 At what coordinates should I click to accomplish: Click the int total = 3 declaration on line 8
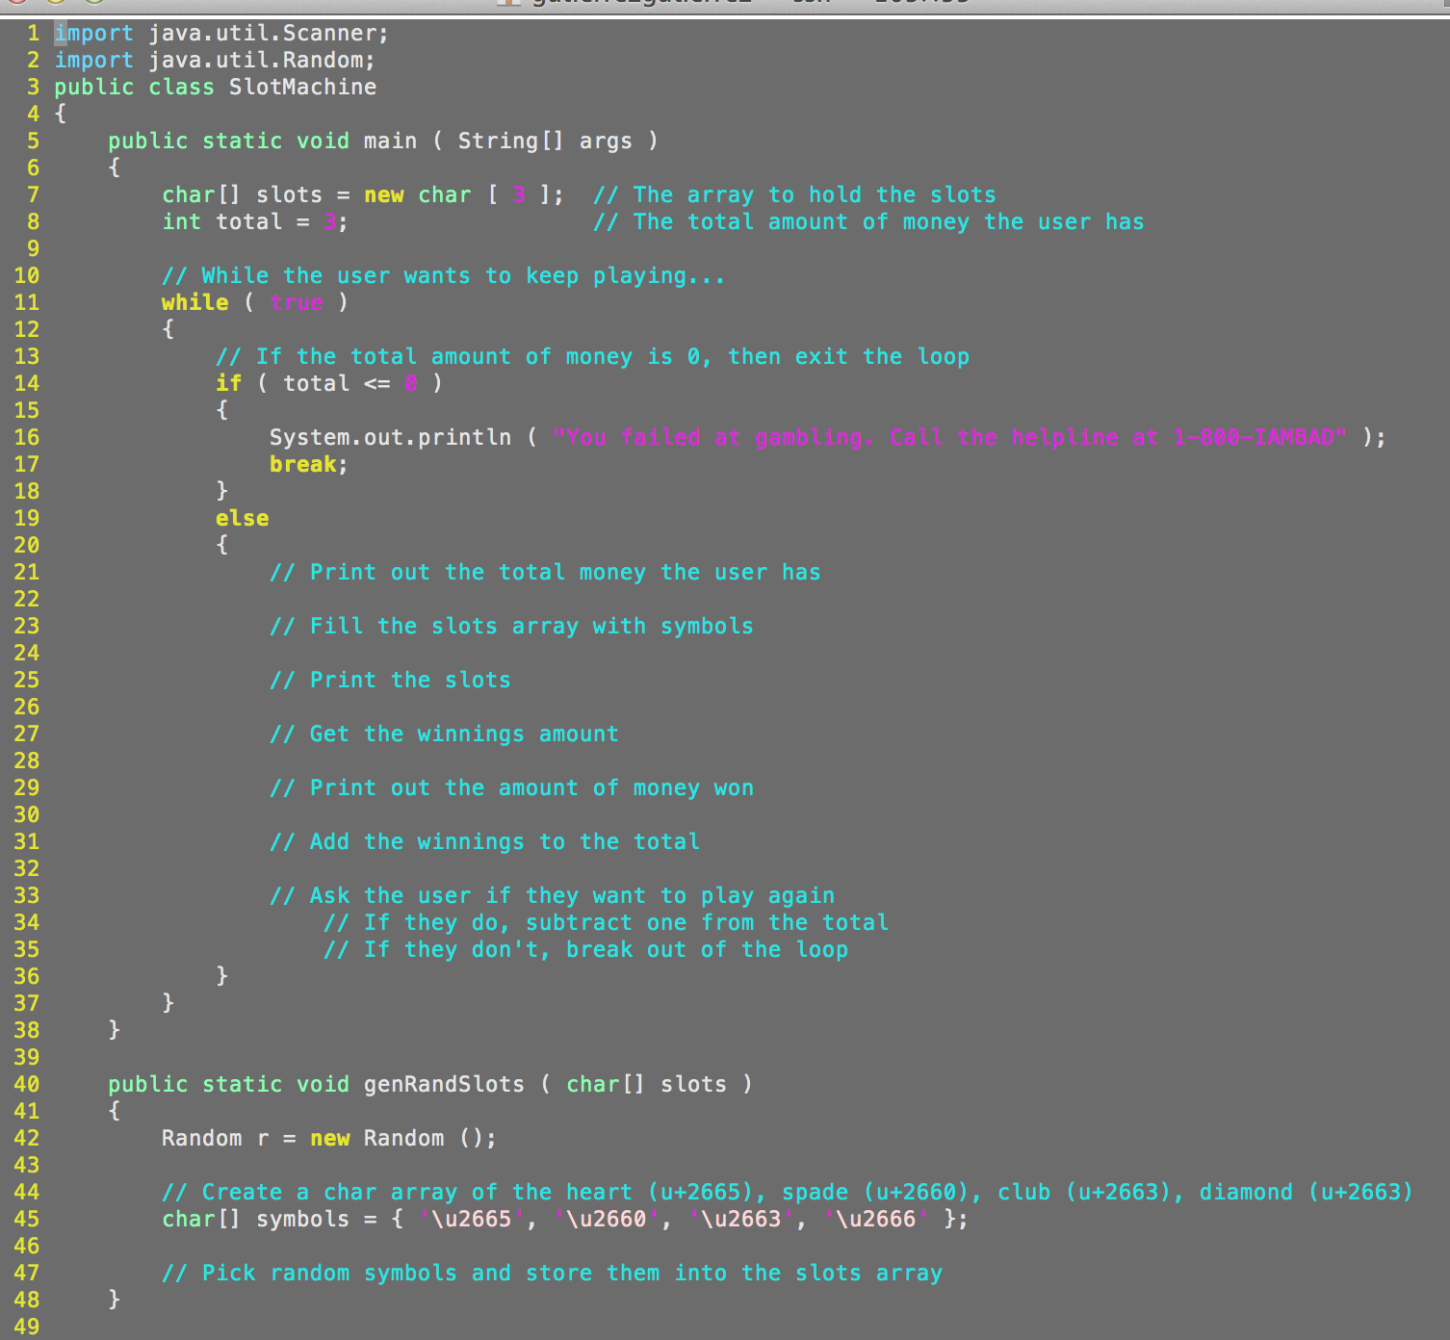(x=255, y=221)
